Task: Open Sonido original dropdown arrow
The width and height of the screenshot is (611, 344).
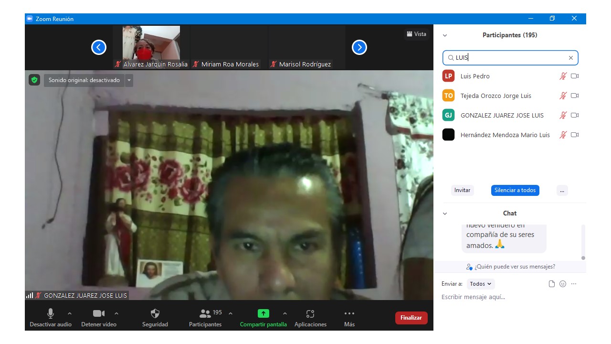Action: (129, 80)
